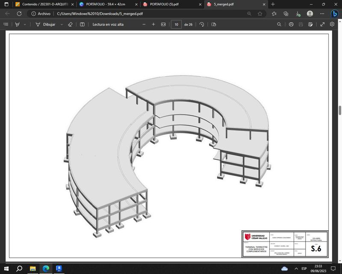Toggle the page view layout button
Screen dimensions: 342x274
(213, 24)
